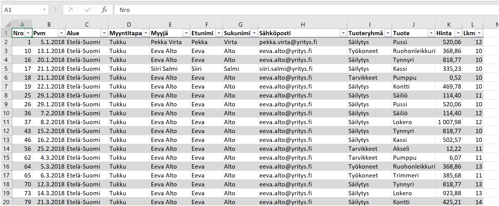Image resolution: width=499 pixels, height=206 pixels.
Task: Select column F header
Action: coord(207,25)
